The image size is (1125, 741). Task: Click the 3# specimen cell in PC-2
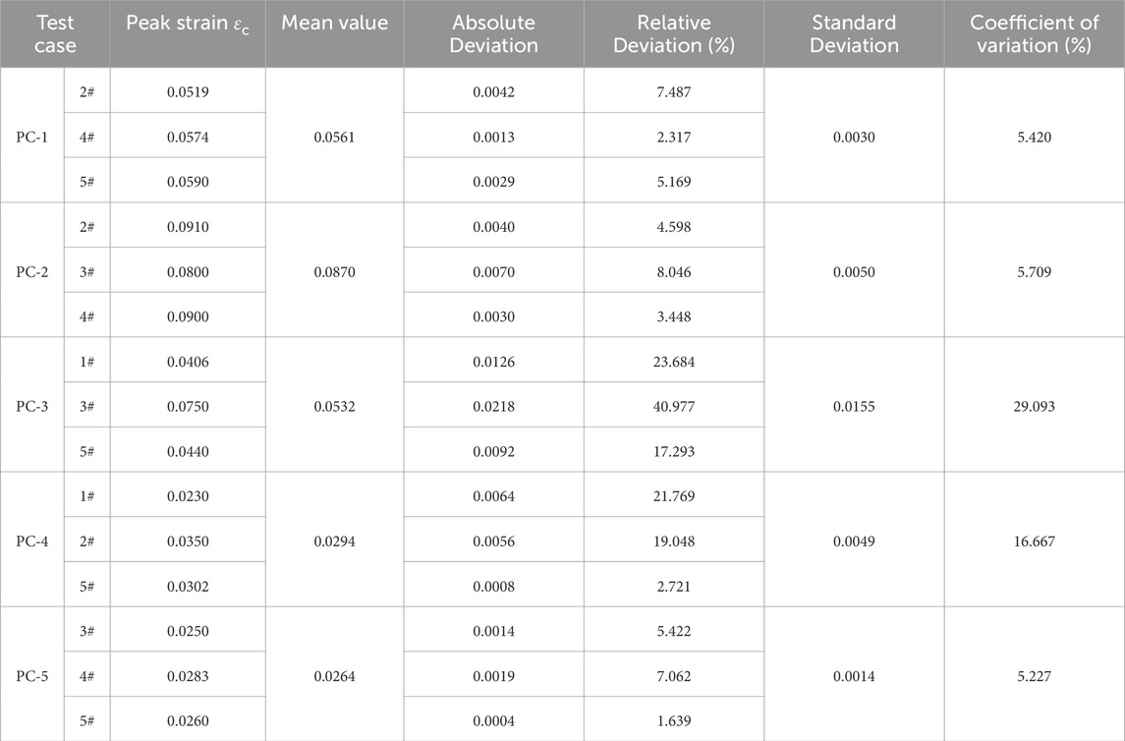click(x=86, y=271)
